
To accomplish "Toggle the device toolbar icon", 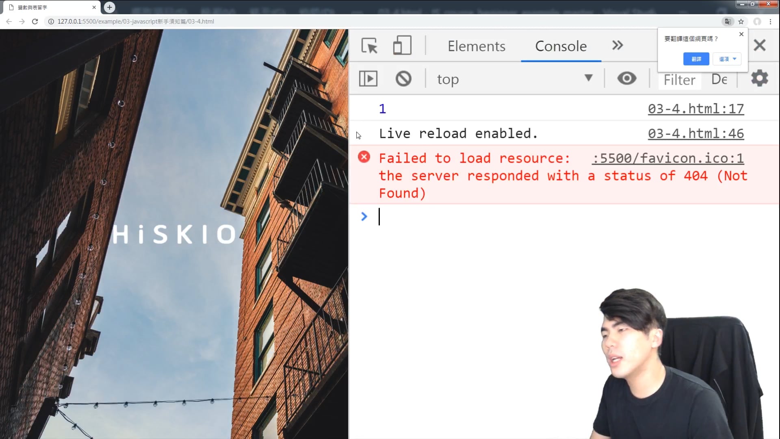I will click(402, 46).
